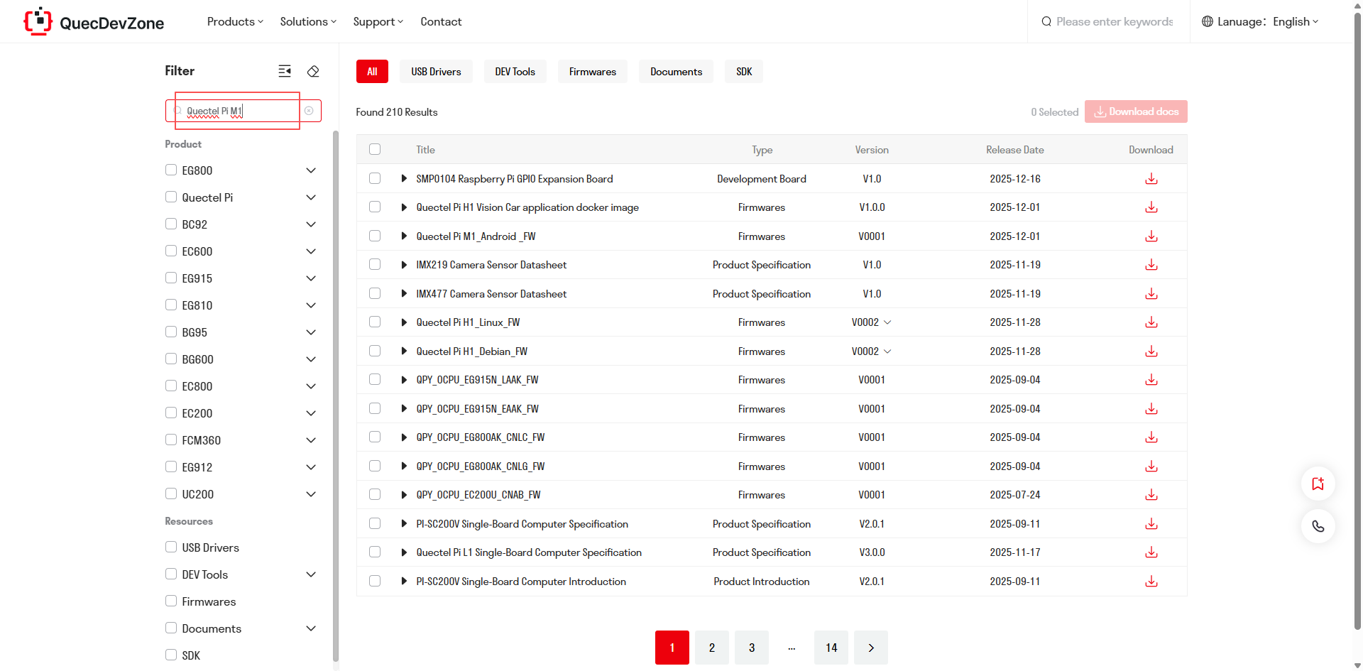The image size is (1363, 671).
Task: Clear the filter search text field
Action: click(x=309, y=111)
